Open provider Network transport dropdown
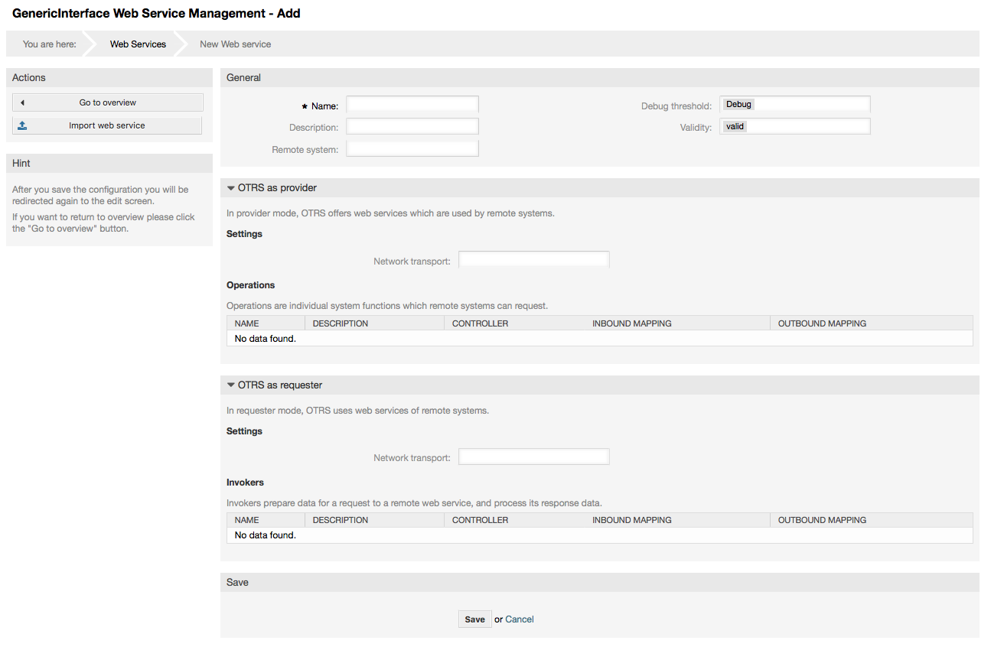The image size is (991, 650). (534, 260)
